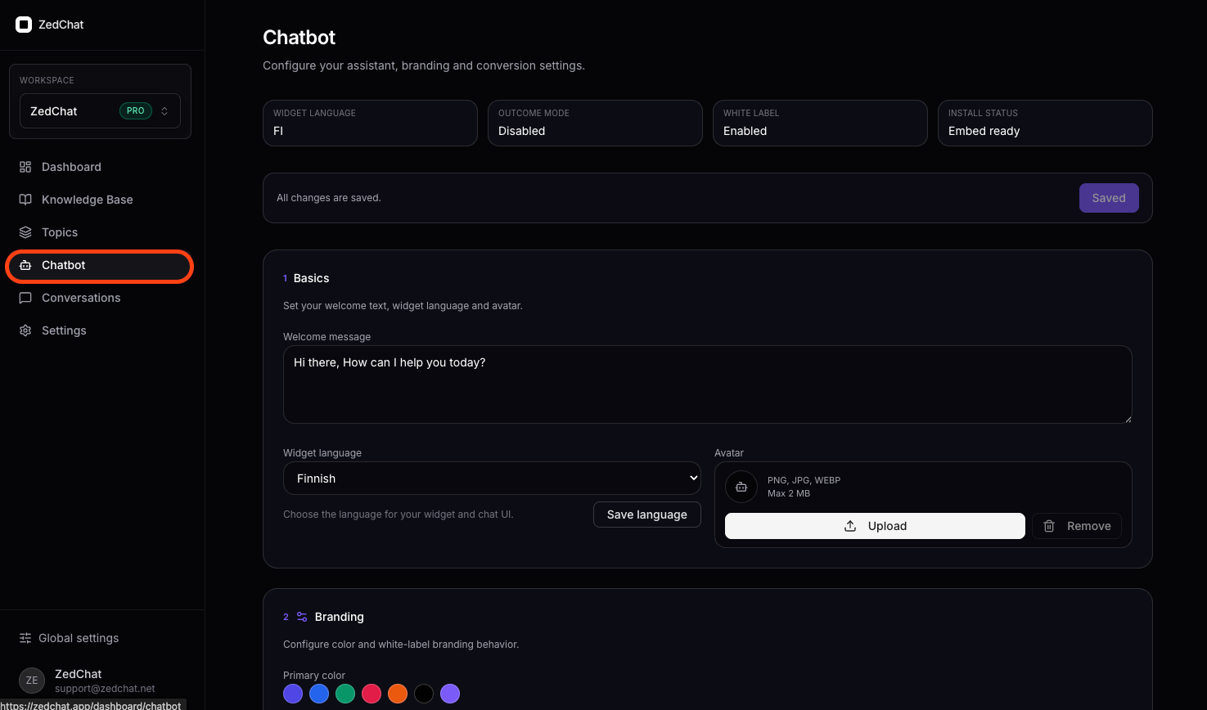Click the Settings gear icon

coord(25,330)
